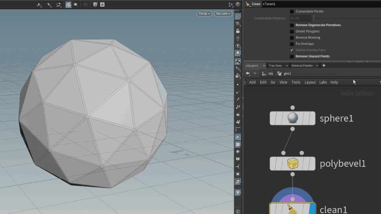This screenshot has height=214, width=381.
Task: Open the Layout menu in network editor
Action: [x=310, y=82]
